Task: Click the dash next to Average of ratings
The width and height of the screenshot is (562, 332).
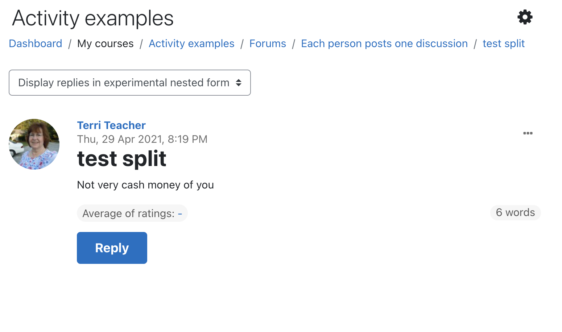Action: (180, 213)
